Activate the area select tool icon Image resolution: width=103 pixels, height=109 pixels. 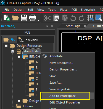tap(99, 18)
